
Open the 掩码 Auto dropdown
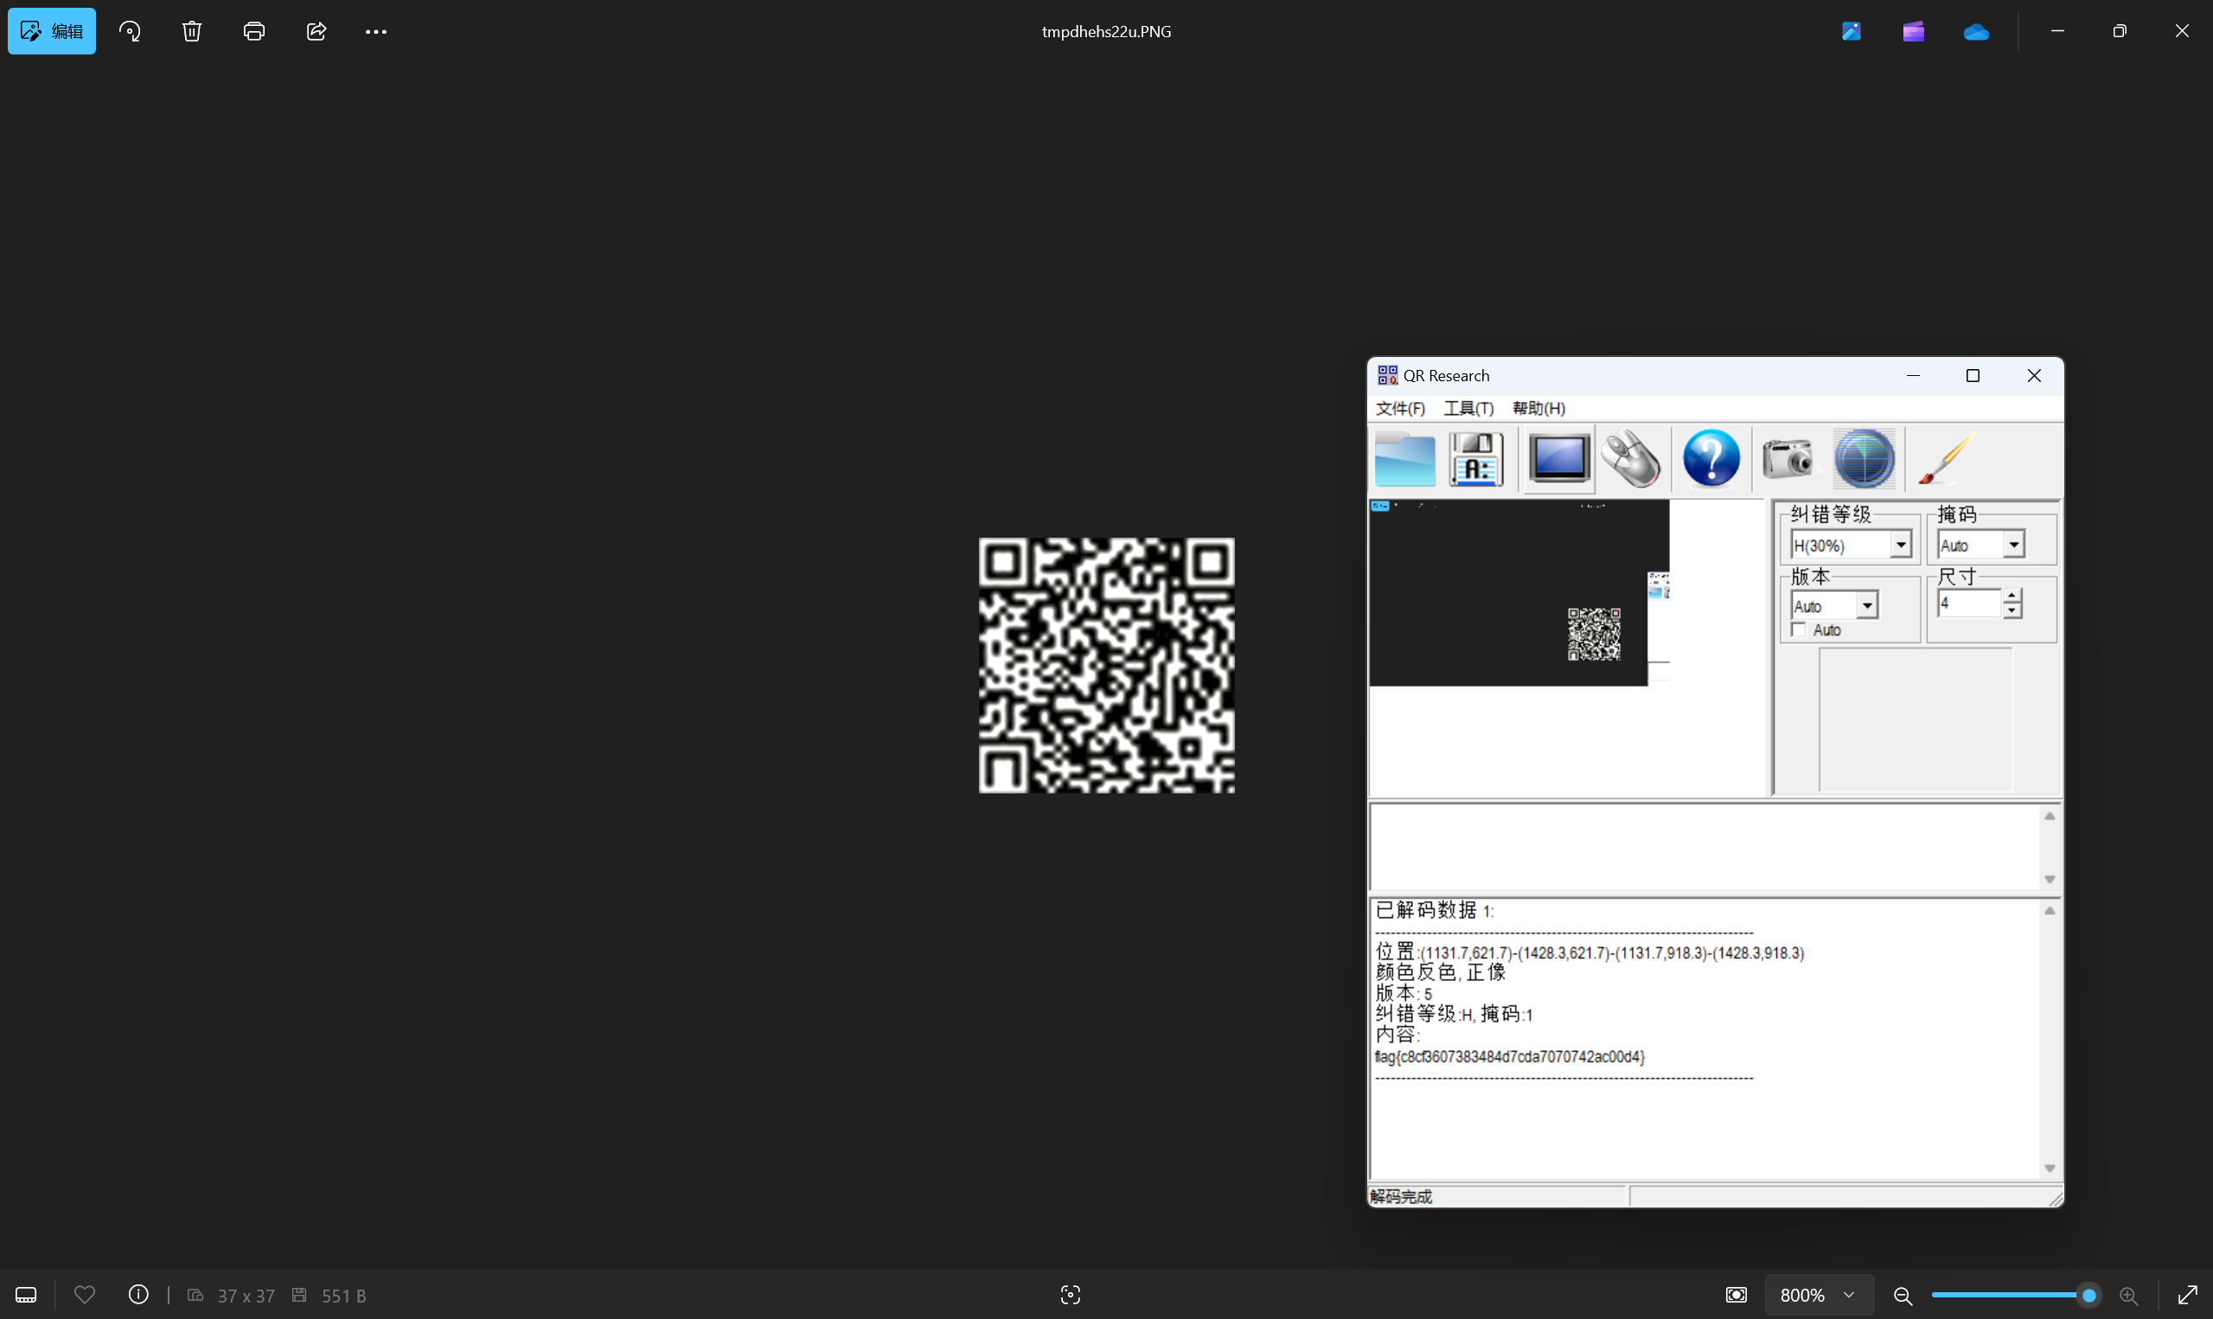1981,545
